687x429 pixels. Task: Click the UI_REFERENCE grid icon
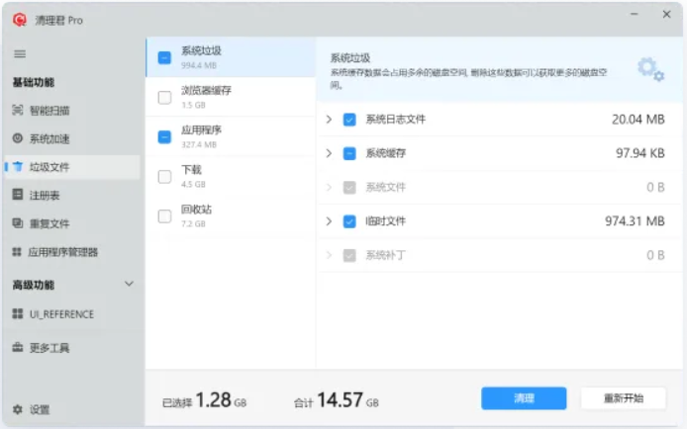click(18, 314)
